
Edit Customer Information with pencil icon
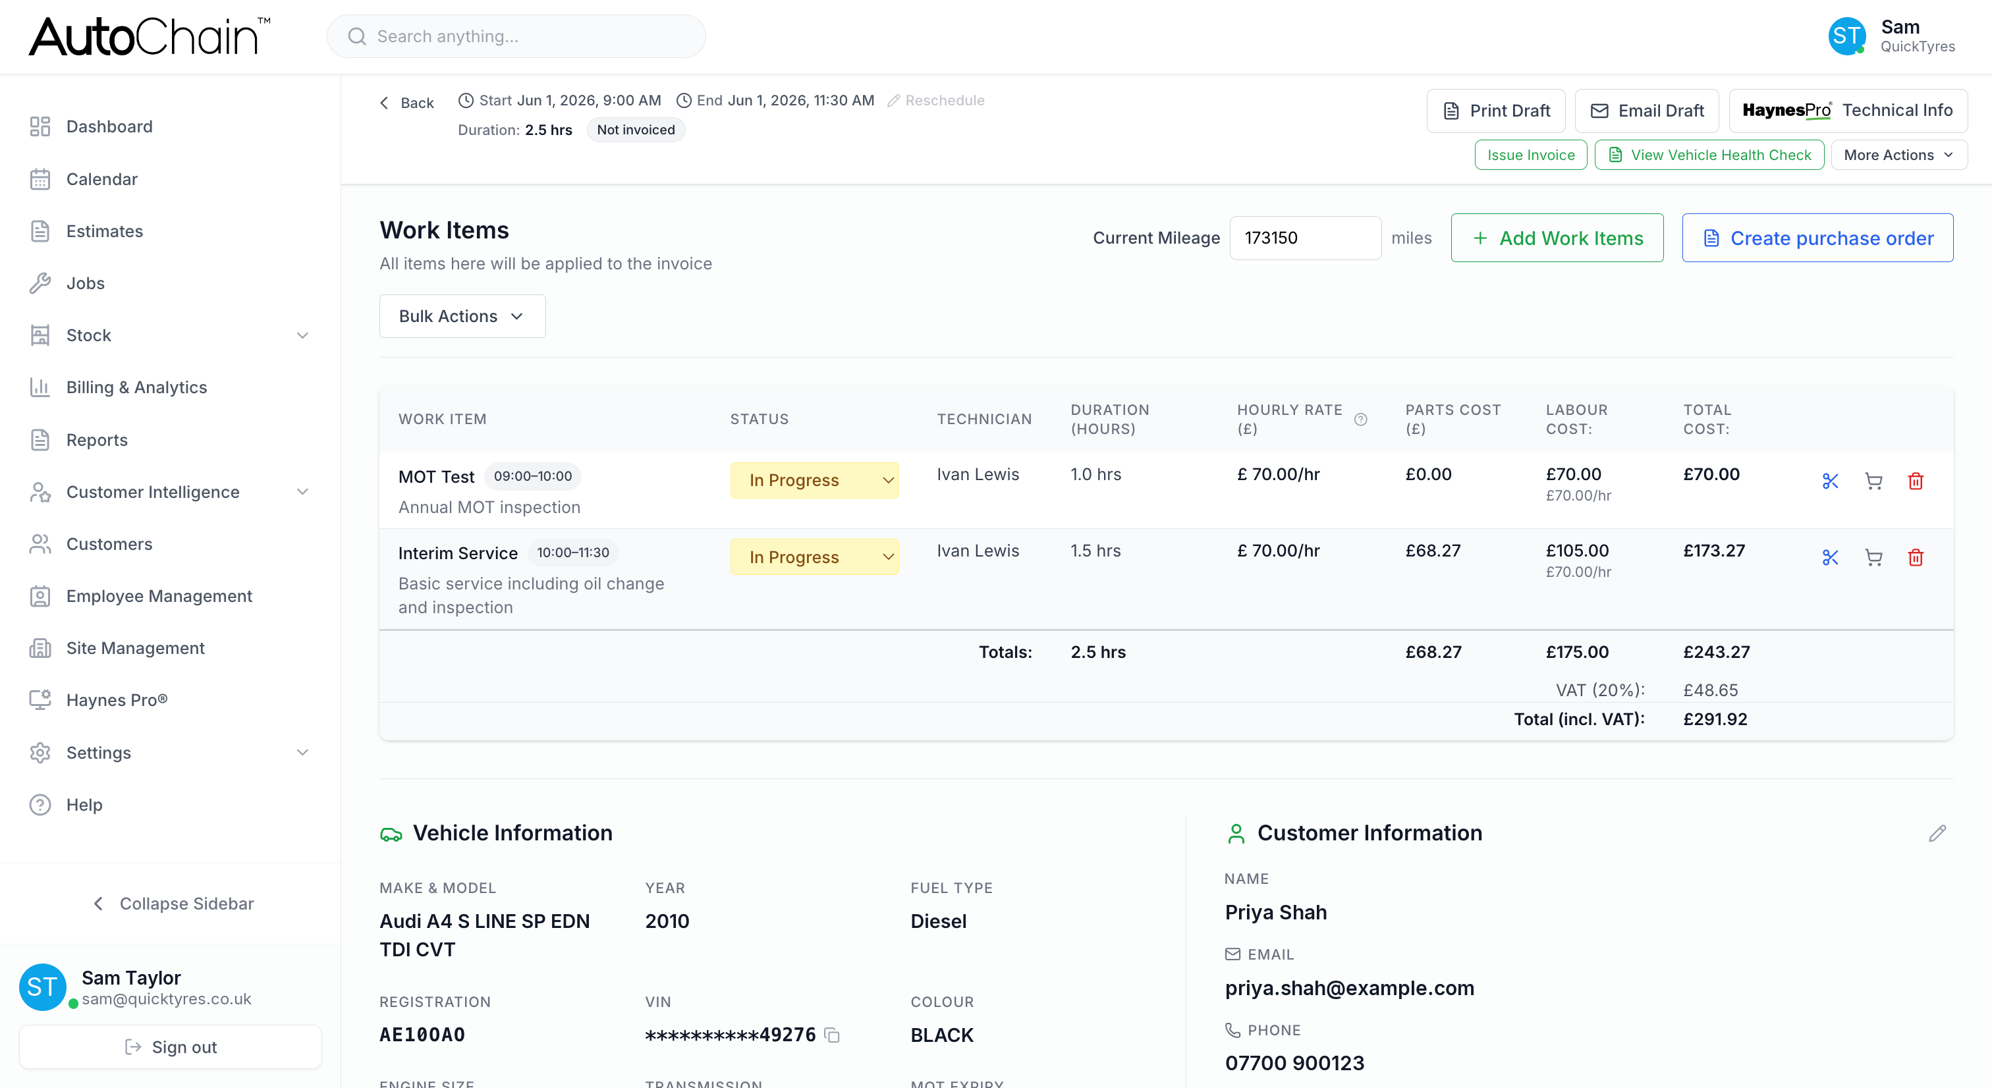[x=1937, y=833]
